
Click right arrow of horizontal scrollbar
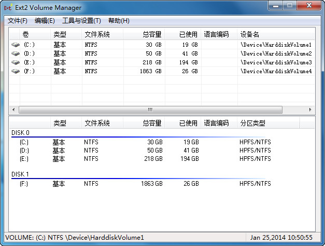click(x=310, y=110)
